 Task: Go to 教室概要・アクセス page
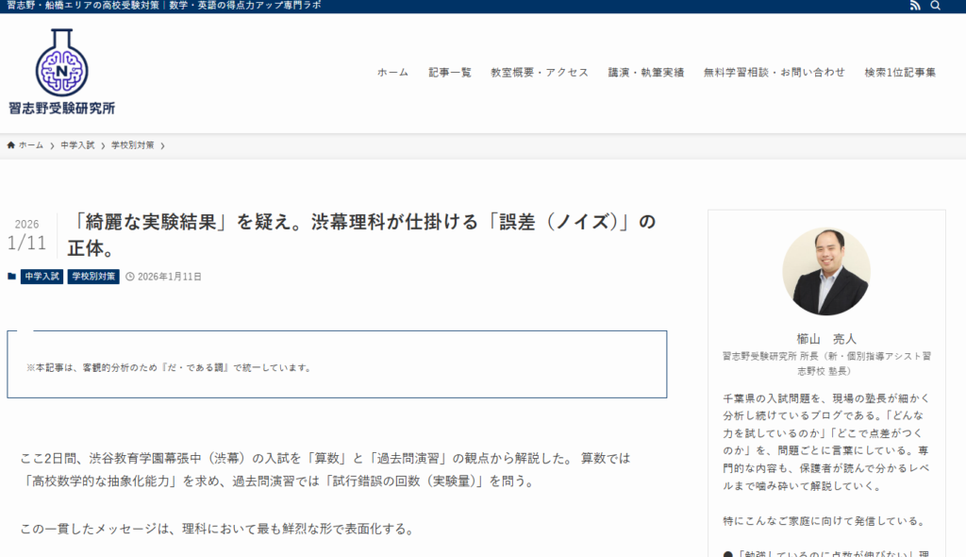click(x=539, y=73)
